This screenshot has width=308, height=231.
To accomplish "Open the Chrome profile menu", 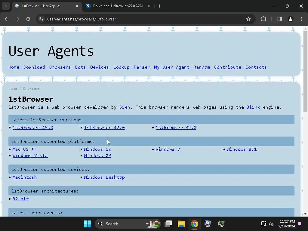I will point(290,19).
